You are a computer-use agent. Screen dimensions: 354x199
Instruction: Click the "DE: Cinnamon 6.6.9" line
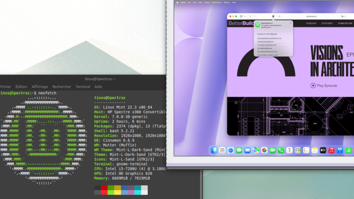point(114,140)
